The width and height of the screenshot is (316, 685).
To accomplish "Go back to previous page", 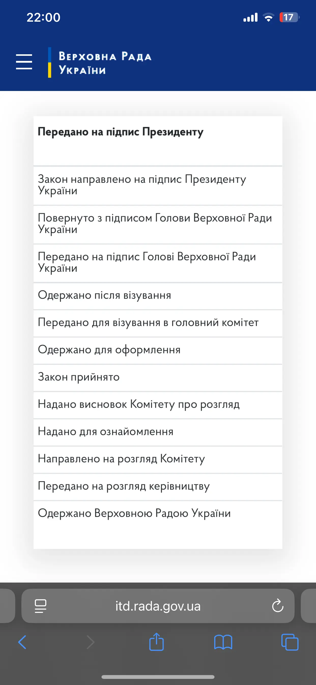I will point(22,642).
